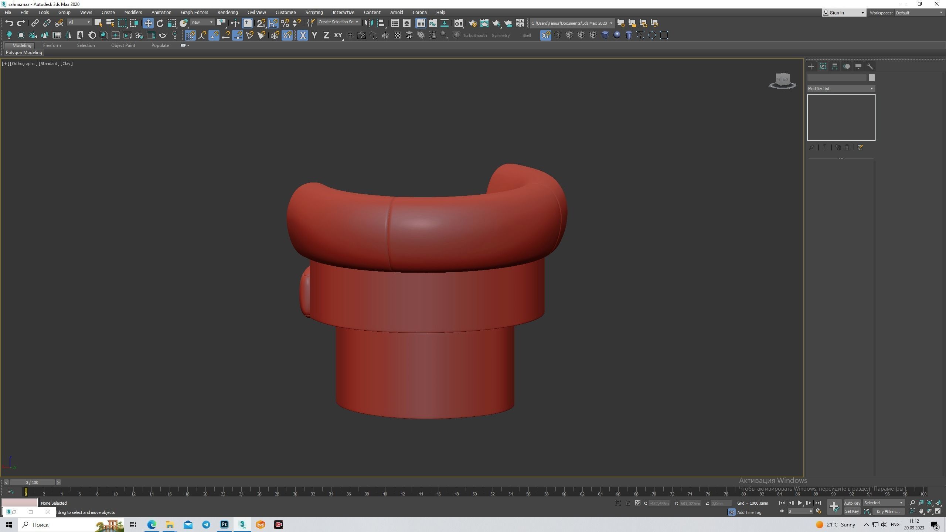Switch to the Object Paint ribbon tab
946x532 pixels.
[x=123, y=45]
